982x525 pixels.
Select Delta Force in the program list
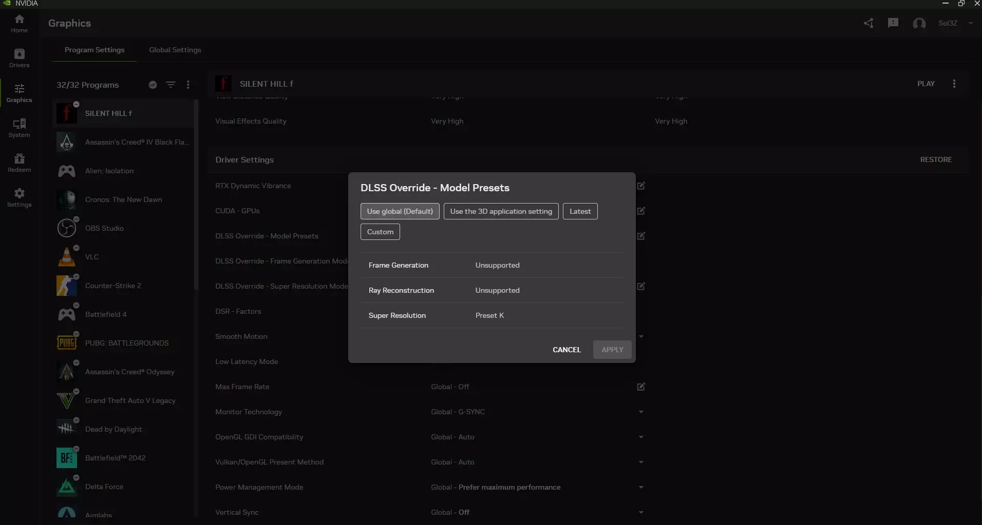123,487
